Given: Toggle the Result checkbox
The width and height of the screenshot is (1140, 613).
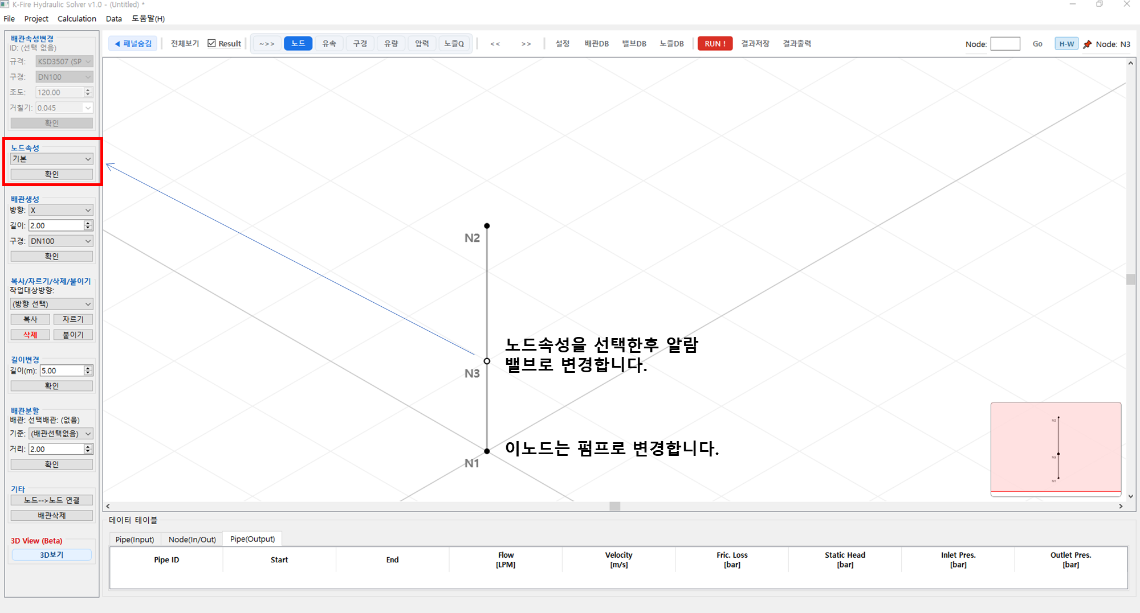Looking at the screenshot, I should [x=211, y=43].
